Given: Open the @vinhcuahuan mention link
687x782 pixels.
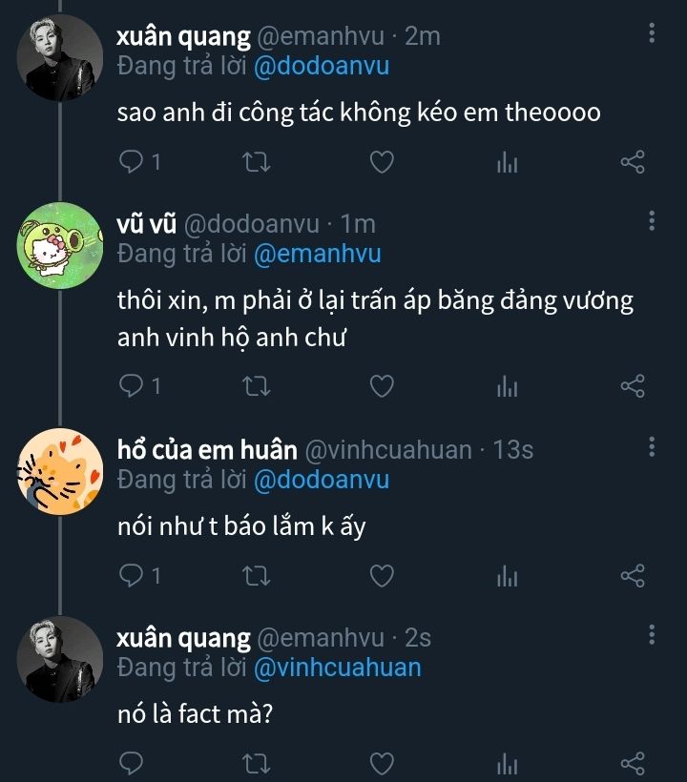Looking at the screenshot, I should coord(337,668).
